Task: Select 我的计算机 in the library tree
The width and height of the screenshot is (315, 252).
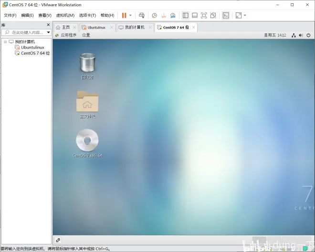Action: 25,42
